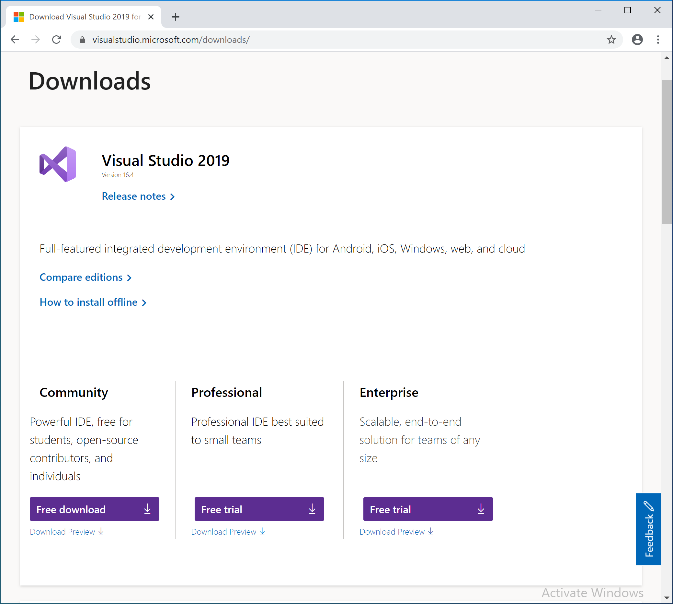Reload the page with refresh icon
This screenshot has height=604, width=673.
click(x=57, y=40)
